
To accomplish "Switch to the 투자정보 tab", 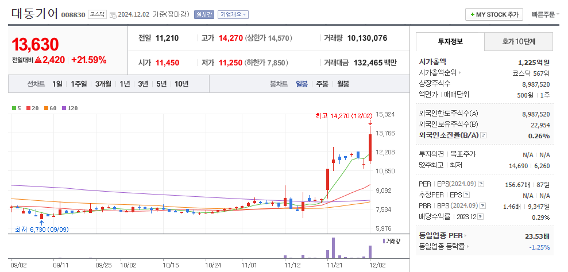I will pos(450,41).
